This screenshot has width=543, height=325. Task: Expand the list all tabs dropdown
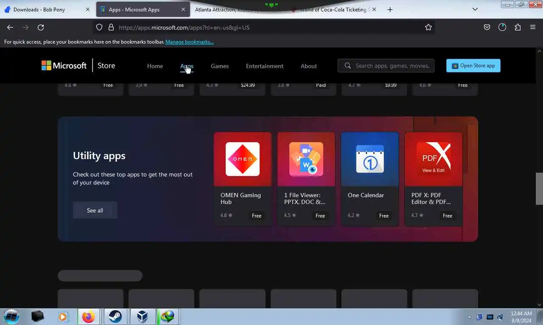[x=475, y=9]
